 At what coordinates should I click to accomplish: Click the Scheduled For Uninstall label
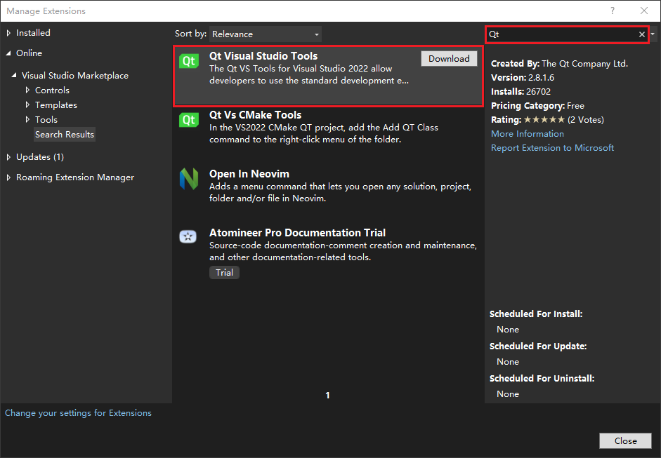click(x=542, y=379)
